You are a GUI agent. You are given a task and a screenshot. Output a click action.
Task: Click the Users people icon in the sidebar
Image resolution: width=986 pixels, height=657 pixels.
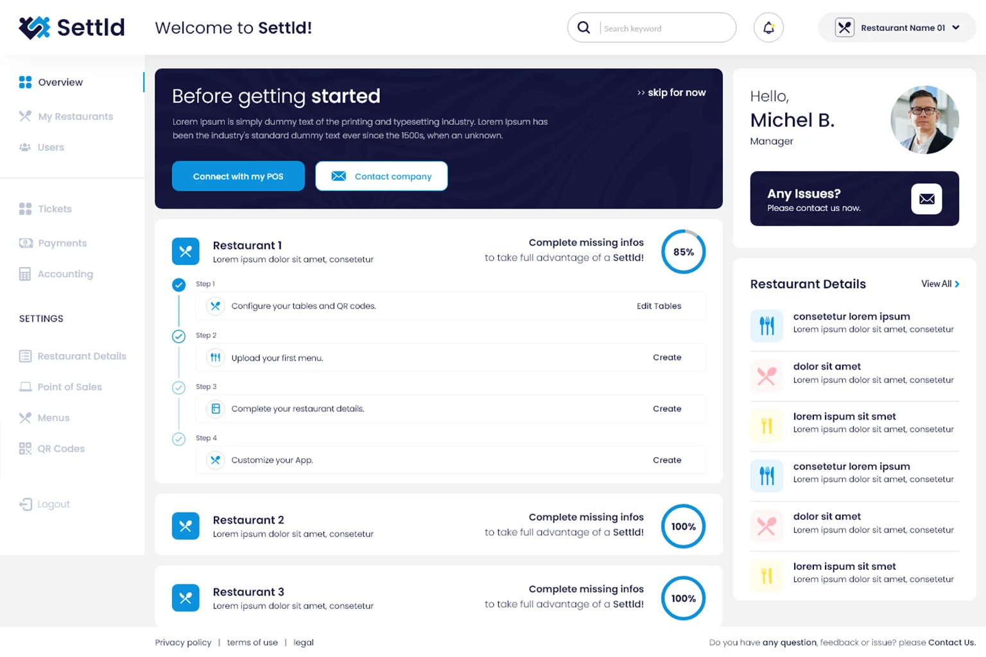(x=25, y=147)
